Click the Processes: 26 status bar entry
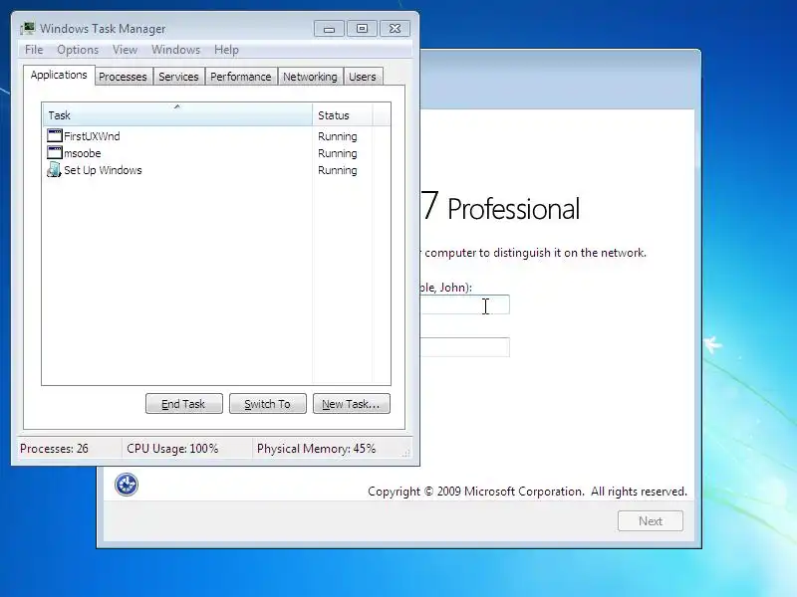The image size is (797, 597). [x=54, y=449]
